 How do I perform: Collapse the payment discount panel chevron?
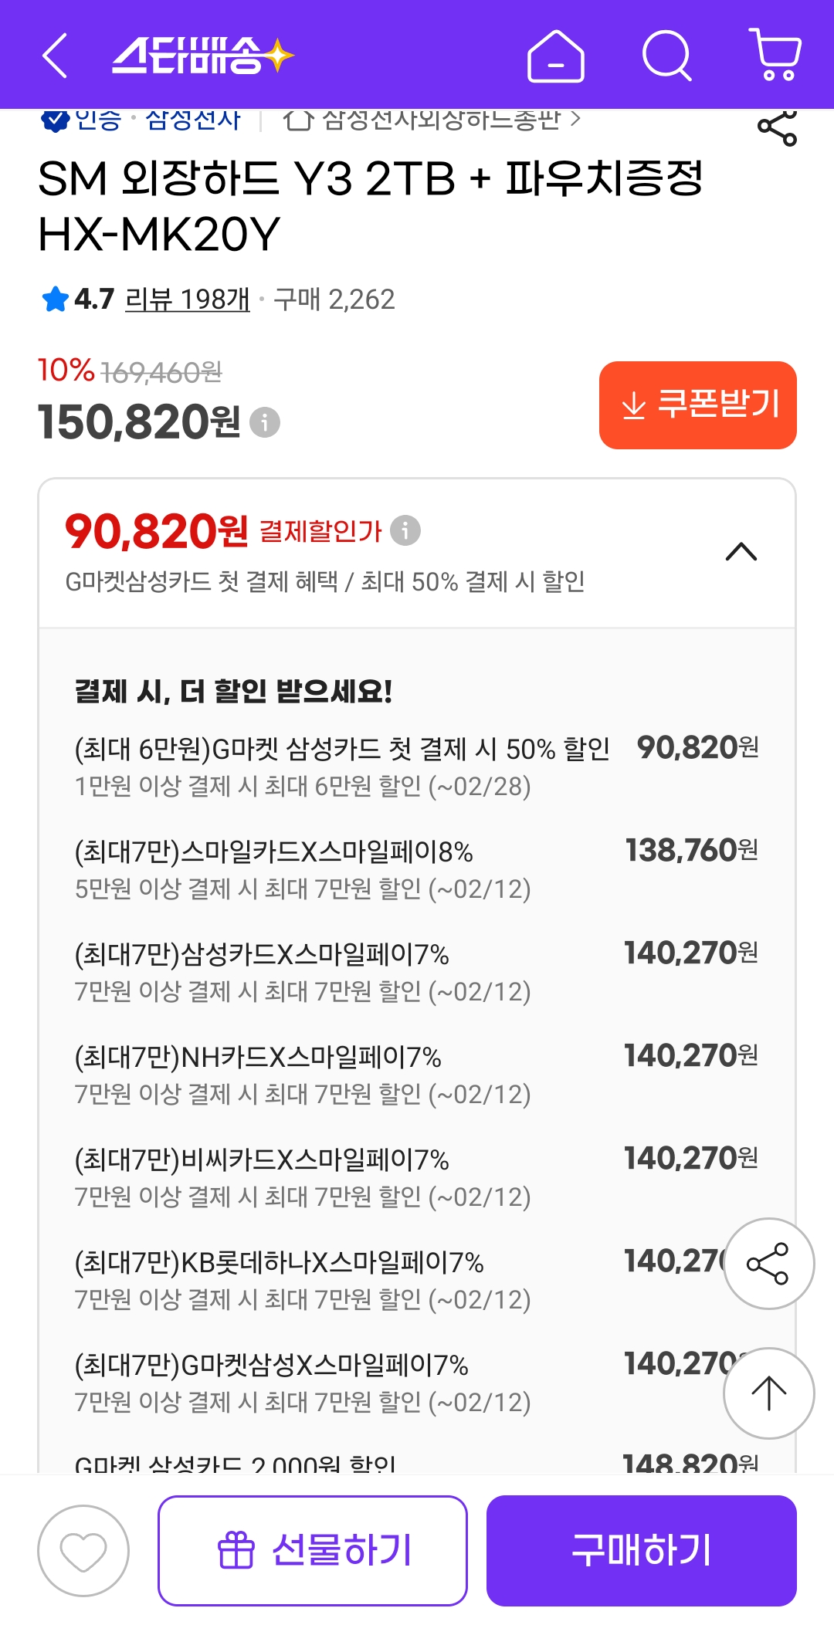point(741,552)
